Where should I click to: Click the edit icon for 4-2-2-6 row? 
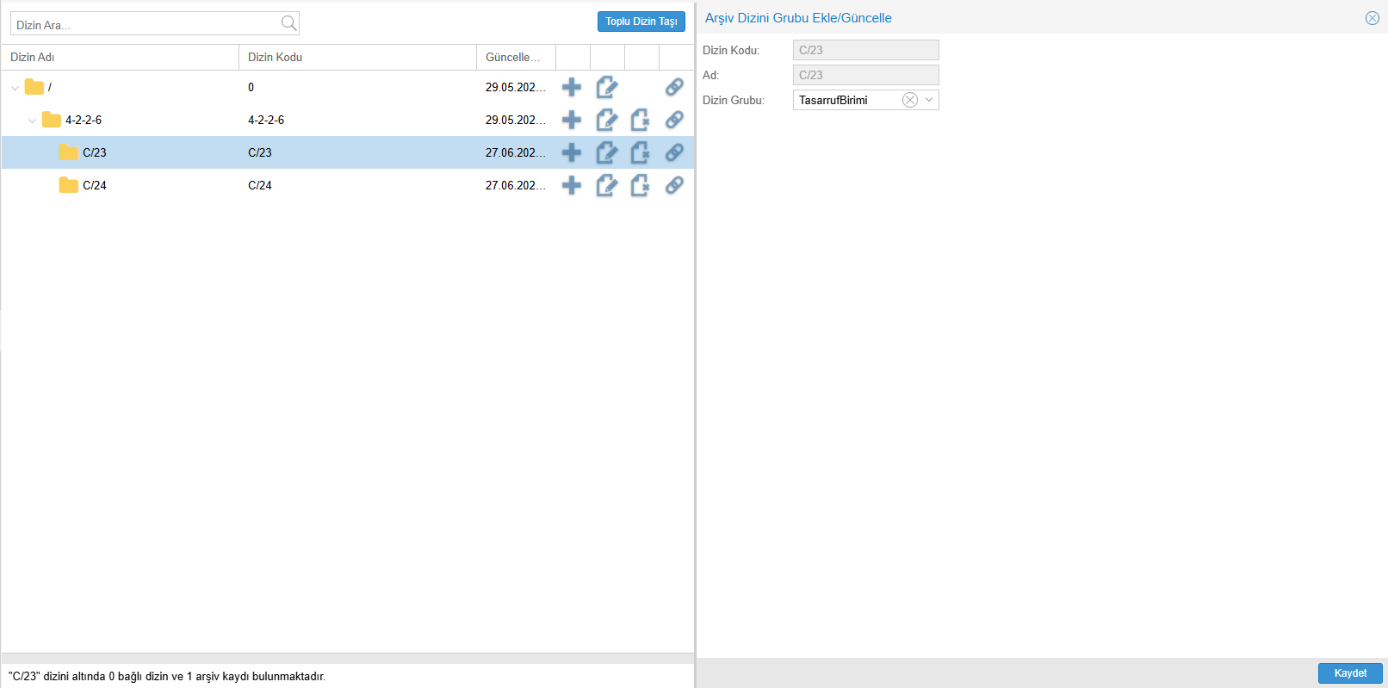[606, 120]
